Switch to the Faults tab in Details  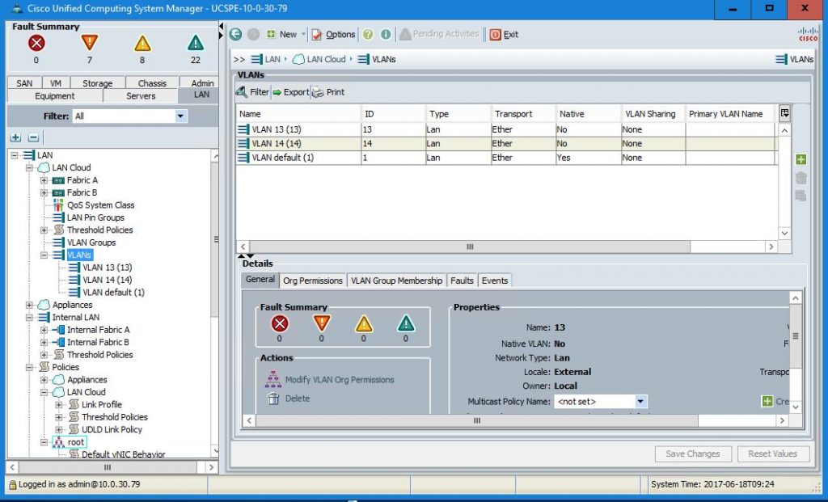click(x=462, y=281)
